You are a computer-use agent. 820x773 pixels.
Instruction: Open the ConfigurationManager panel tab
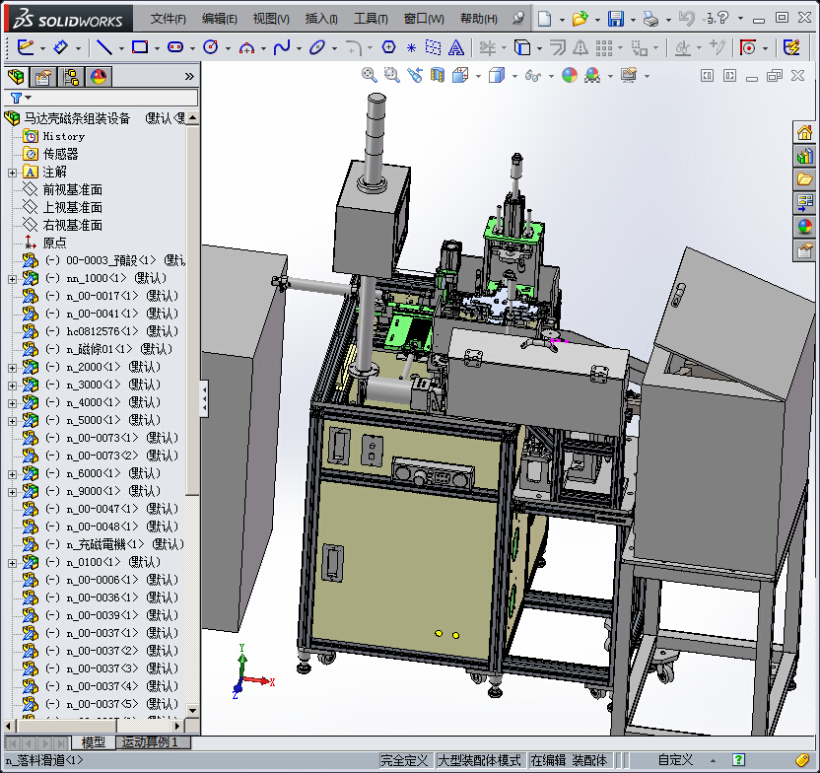[x=71, y=77]
